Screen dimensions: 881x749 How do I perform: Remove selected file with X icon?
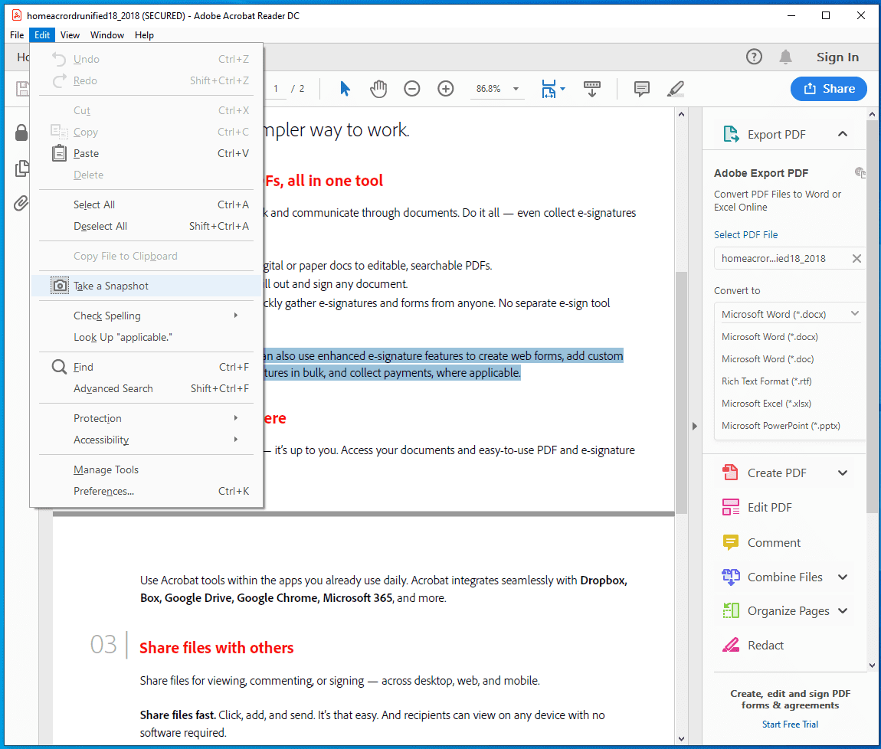click(856, 258)
